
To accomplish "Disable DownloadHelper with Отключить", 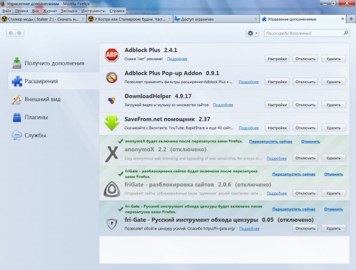I will [x=305, y=105].
